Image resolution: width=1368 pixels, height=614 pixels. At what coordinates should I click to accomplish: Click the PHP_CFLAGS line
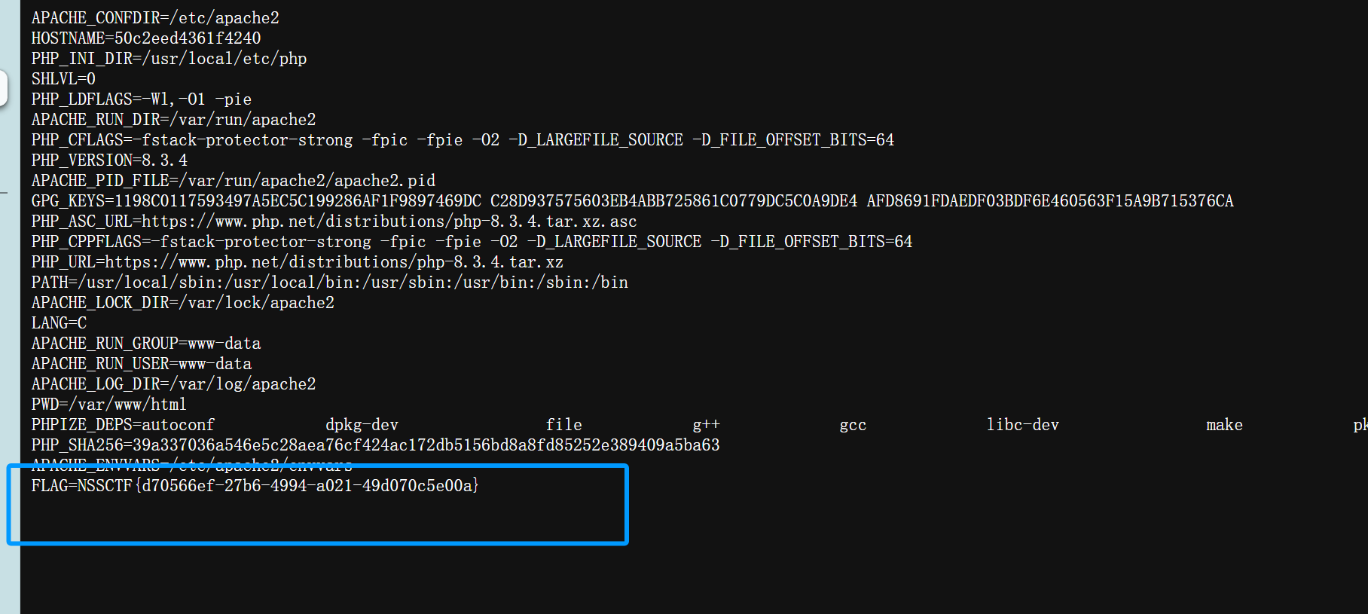[x=463, y=140]
